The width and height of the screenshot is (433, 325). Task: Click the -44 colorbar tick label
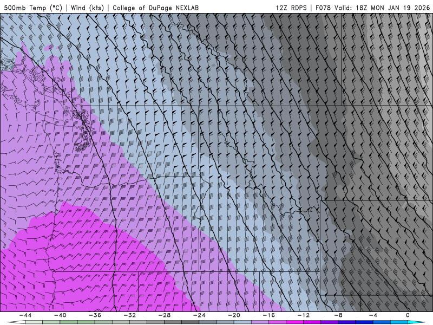(25, 315)
